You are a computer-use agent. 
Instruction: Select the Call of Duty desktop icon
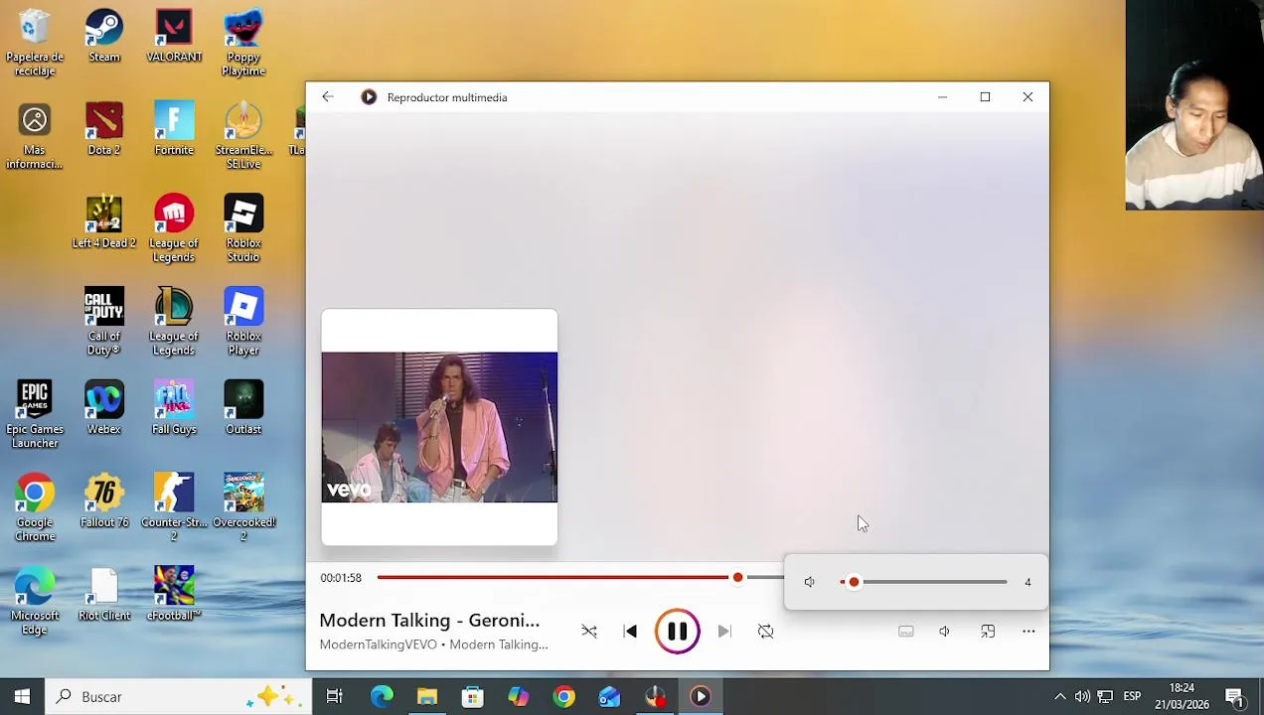click(104, 323)
